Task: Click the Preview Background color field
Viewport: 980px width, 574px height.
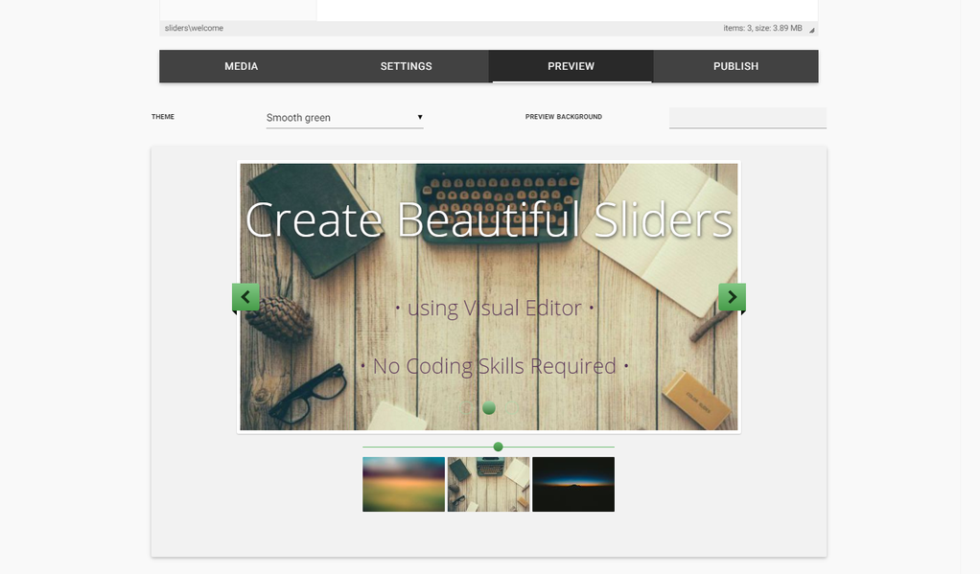Action: (748, 118)
